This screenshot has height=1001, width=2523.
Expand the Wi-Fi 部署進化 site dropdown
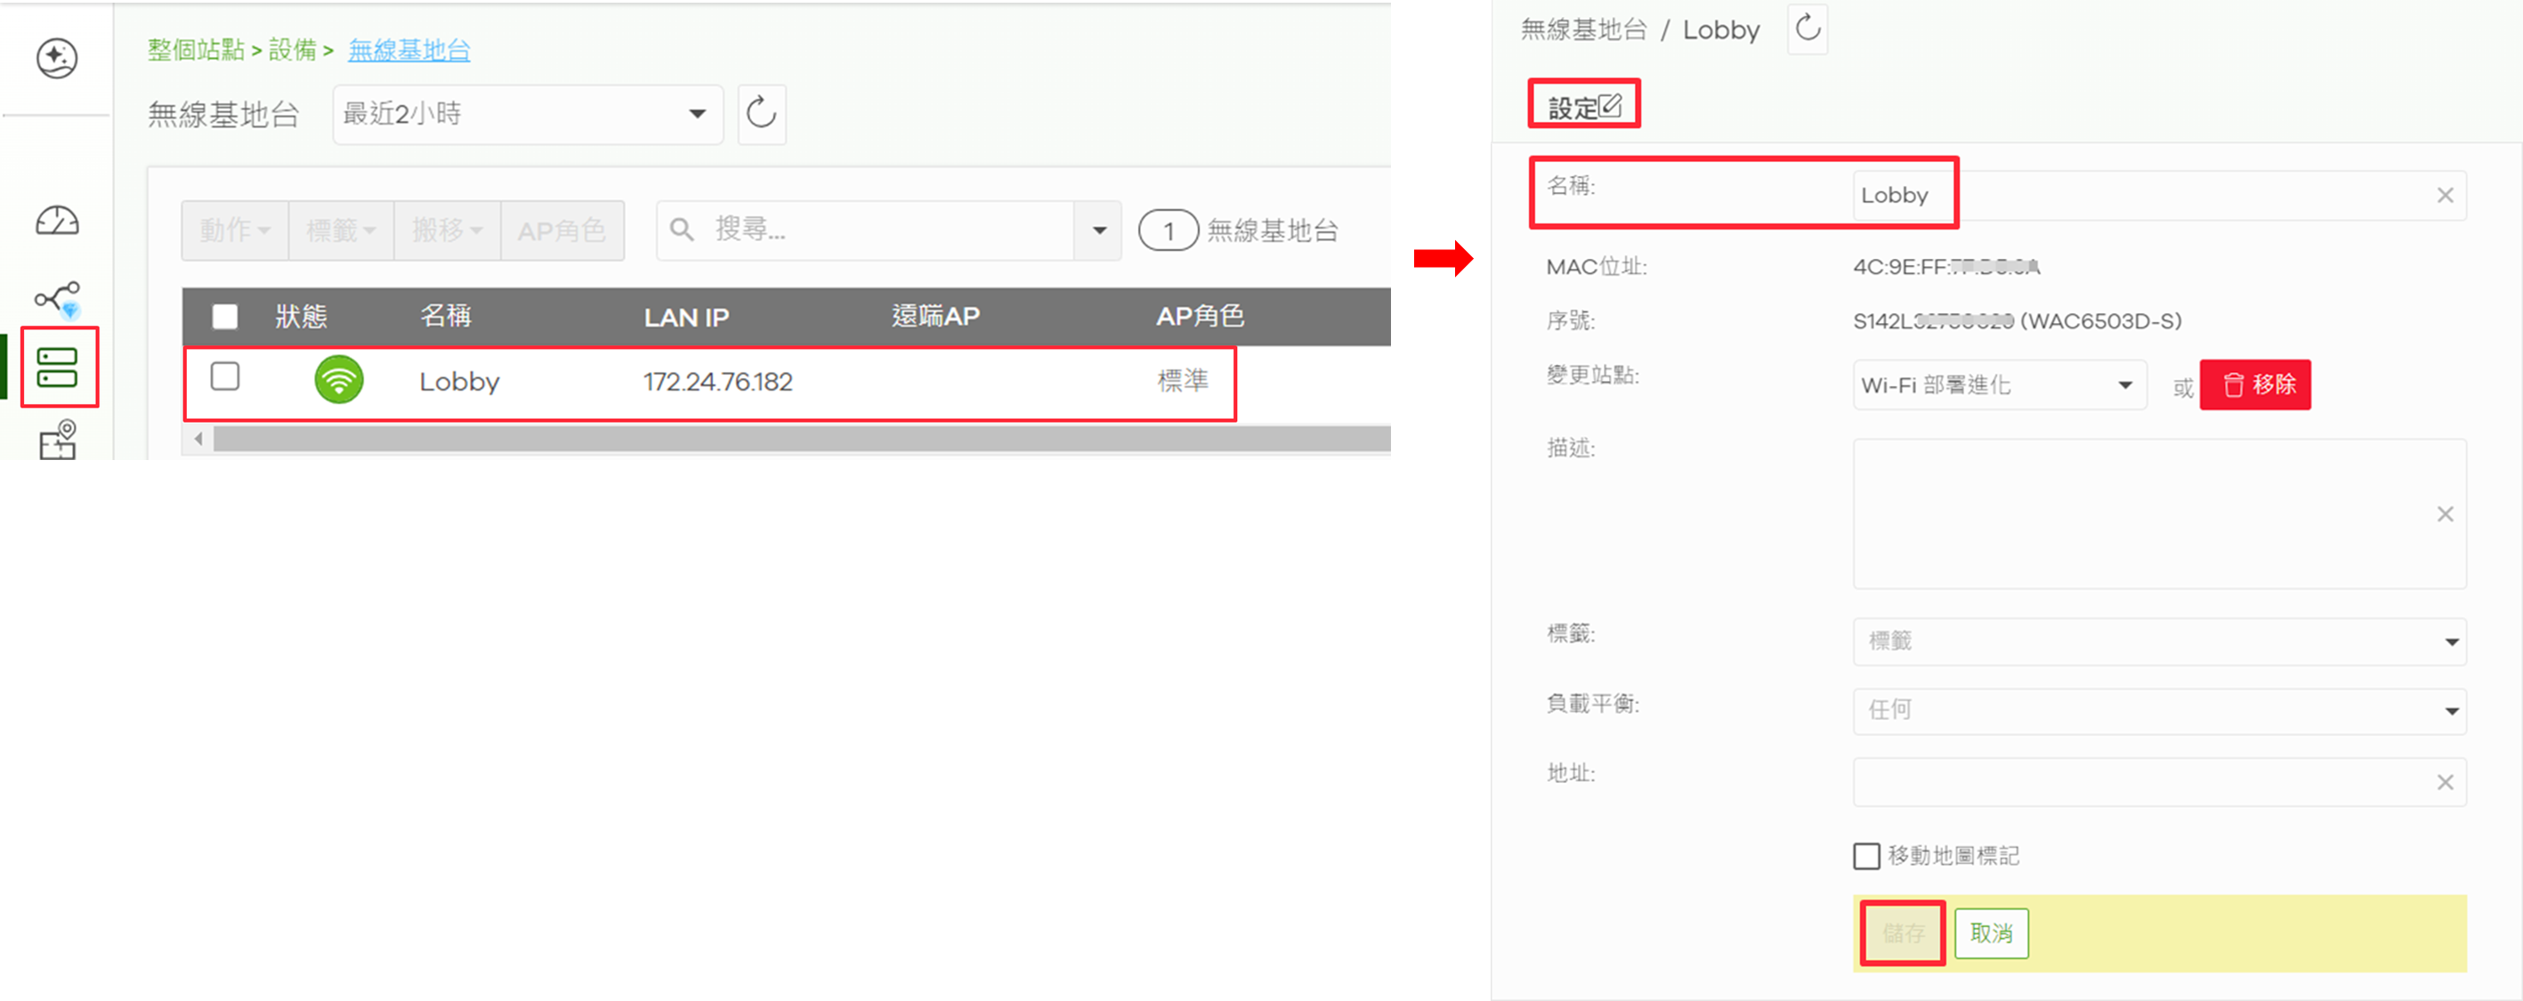click(1999, 385)
